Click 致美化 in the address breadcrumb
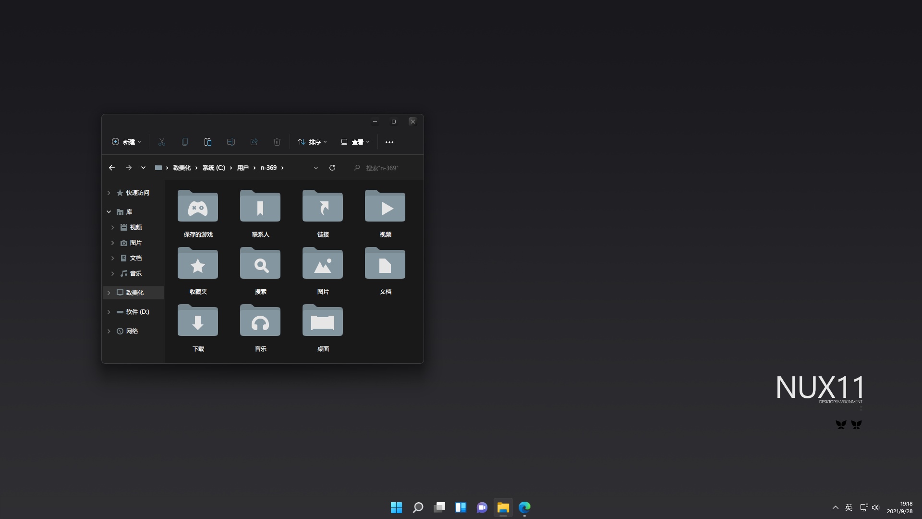 tap(182, 168)
